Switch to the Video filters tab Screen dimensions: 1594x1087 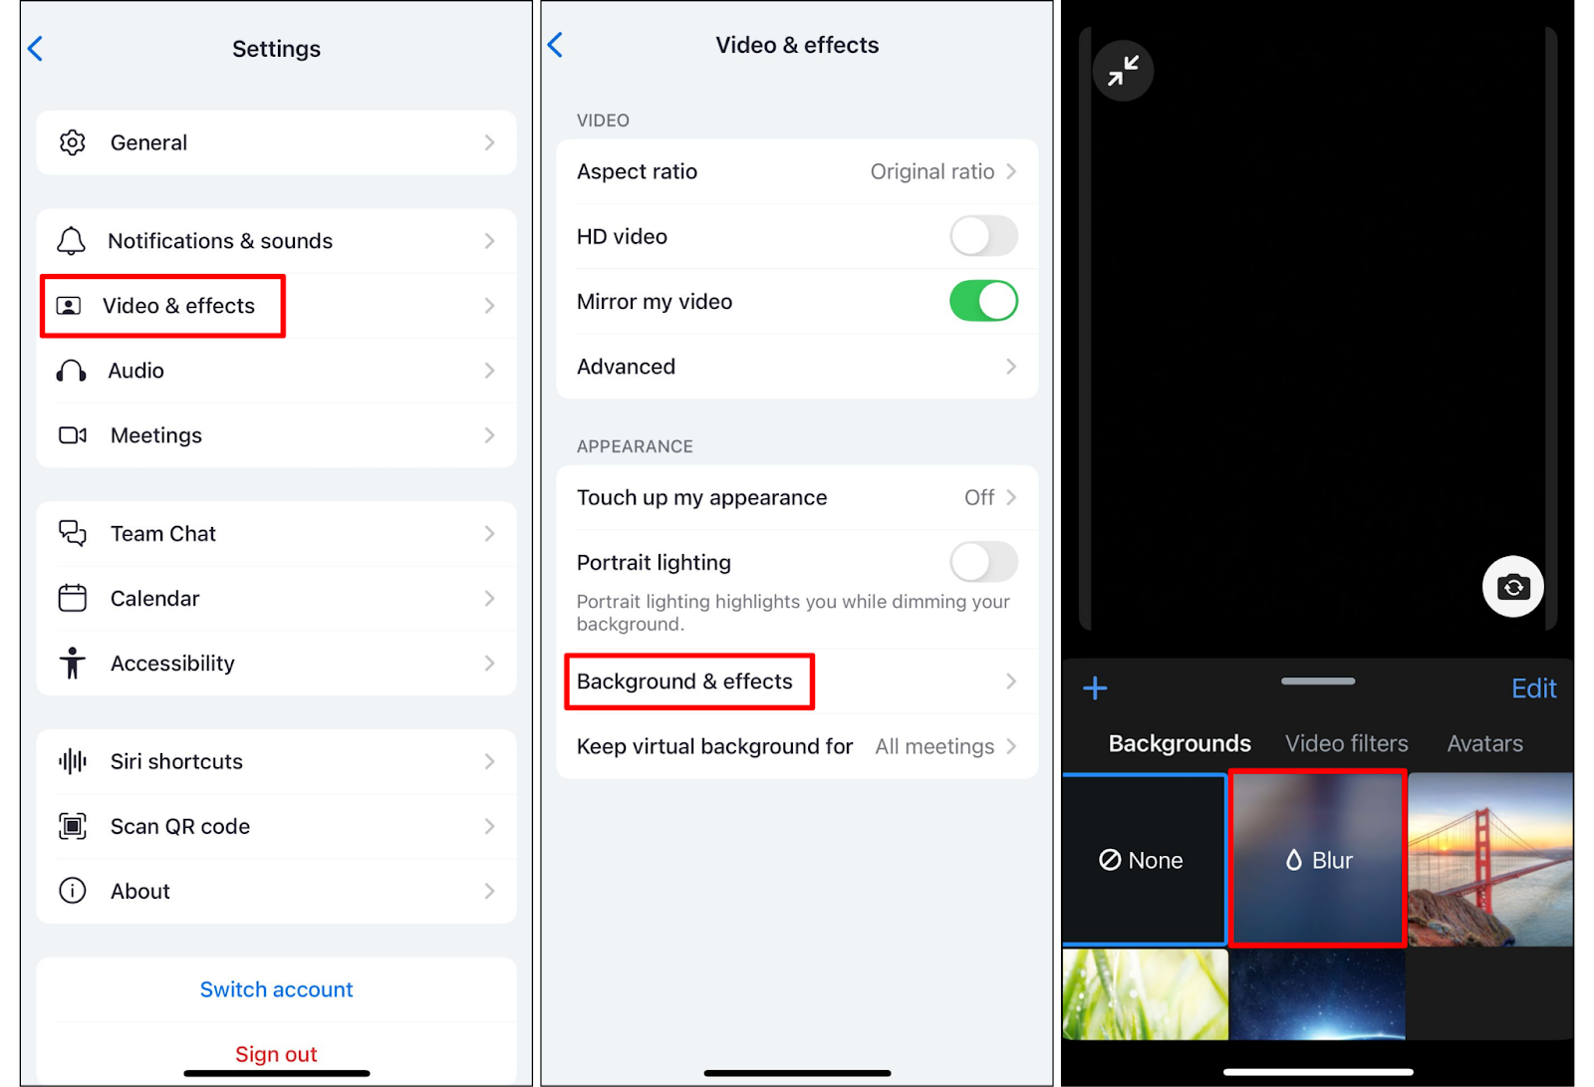(x=1346, y=743)
